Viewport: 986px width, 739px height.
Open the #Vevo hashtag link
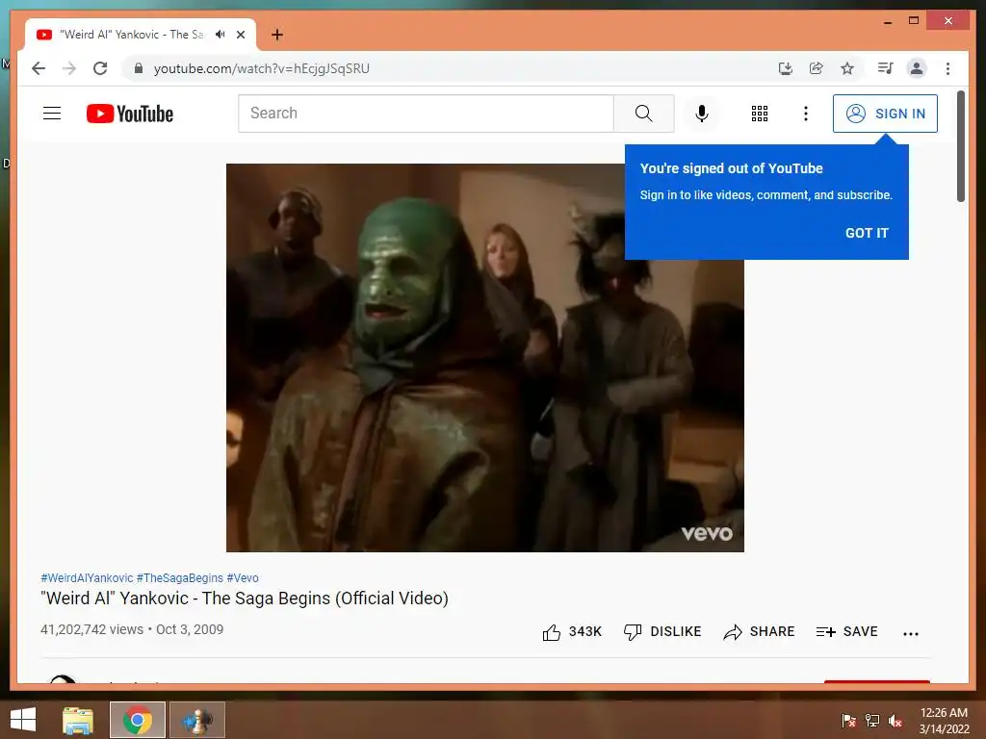click(243, 578)
